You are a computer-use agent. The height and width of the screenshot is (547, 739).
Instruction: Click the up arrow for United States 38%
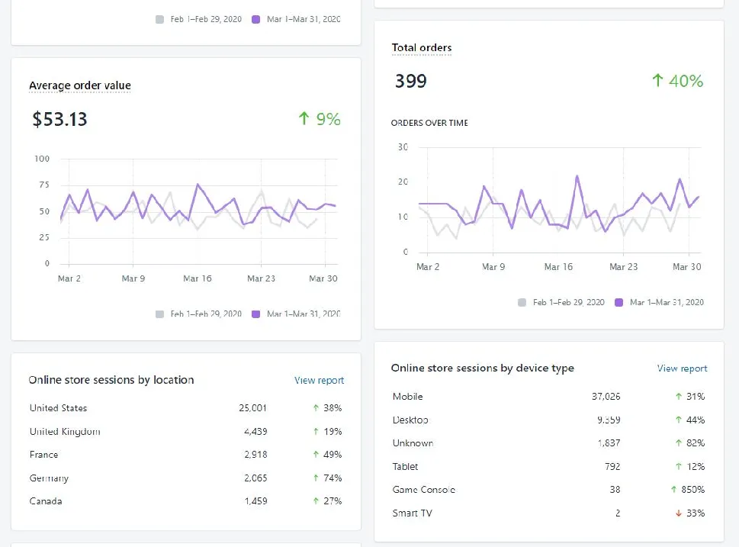(x=316, y=408)
